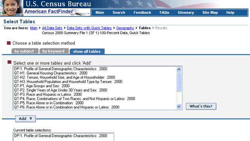Click the table list scroll up arrow

coord(179,69)
